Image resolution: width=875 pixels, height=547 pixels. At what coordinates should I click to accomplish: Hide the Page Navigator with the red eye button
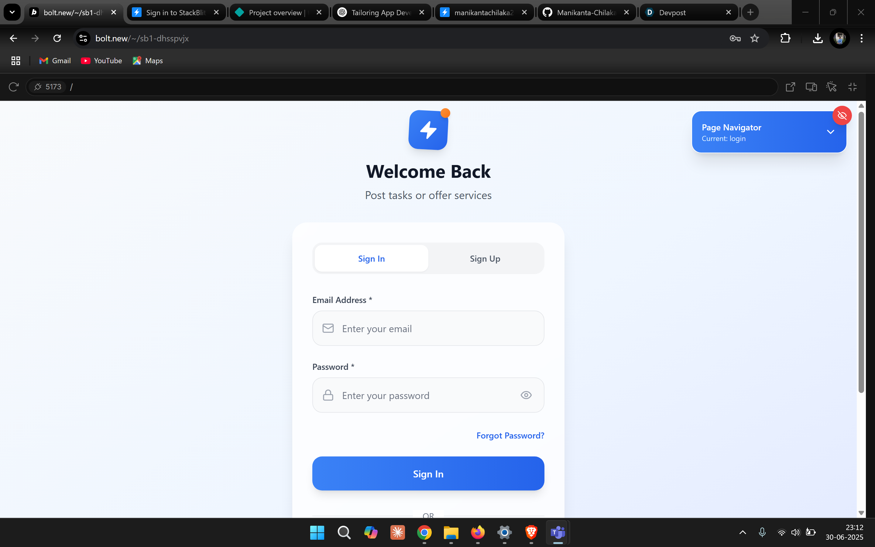[842, 115]
